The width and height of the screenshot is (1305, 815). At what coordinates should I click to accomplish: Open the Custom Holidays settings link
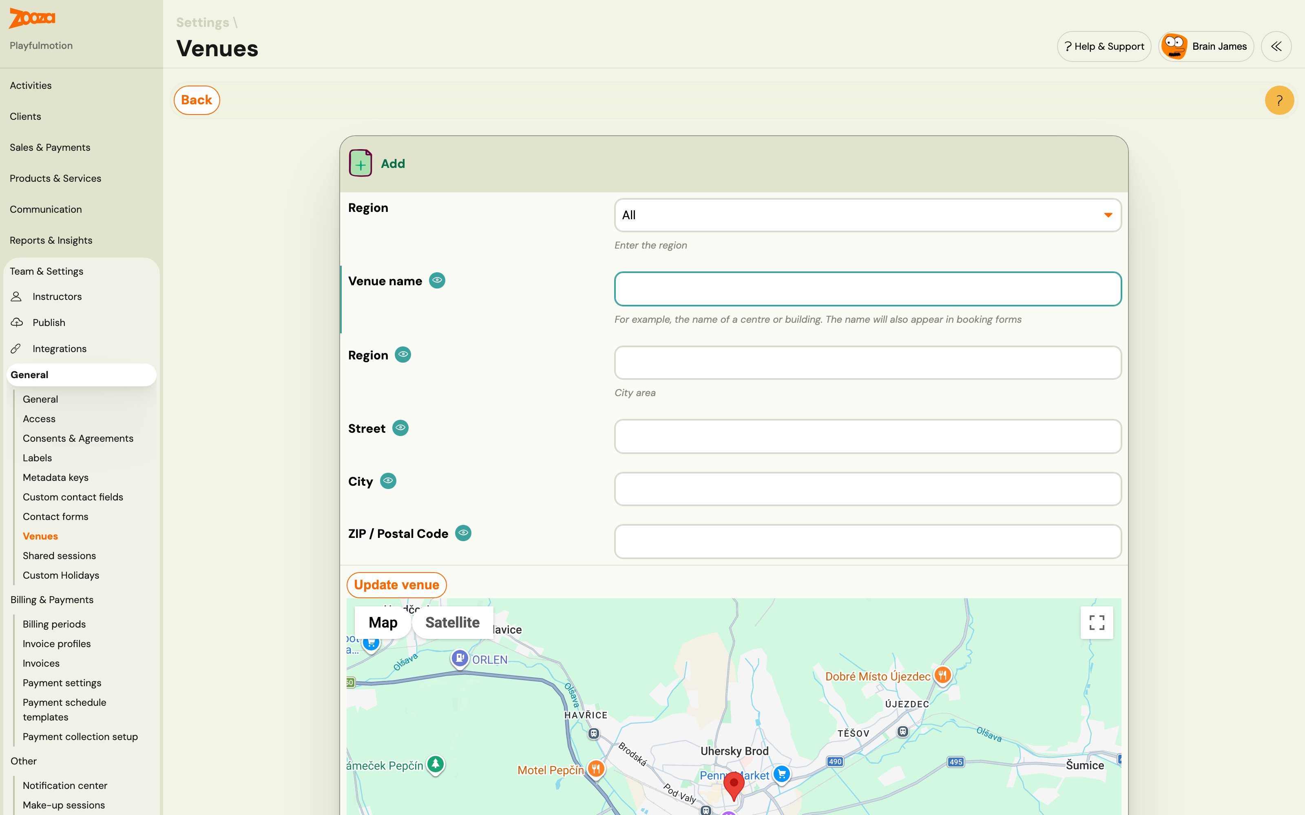tap(61, 575)
